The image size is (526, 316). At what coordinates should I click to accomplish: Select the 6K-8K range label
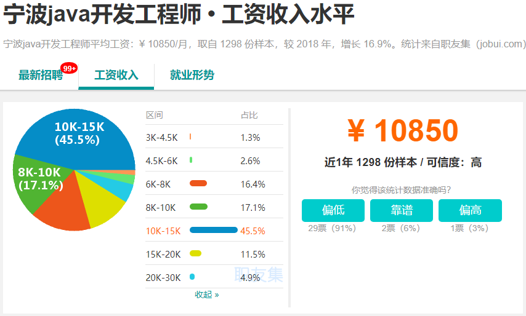click(158, 184)
